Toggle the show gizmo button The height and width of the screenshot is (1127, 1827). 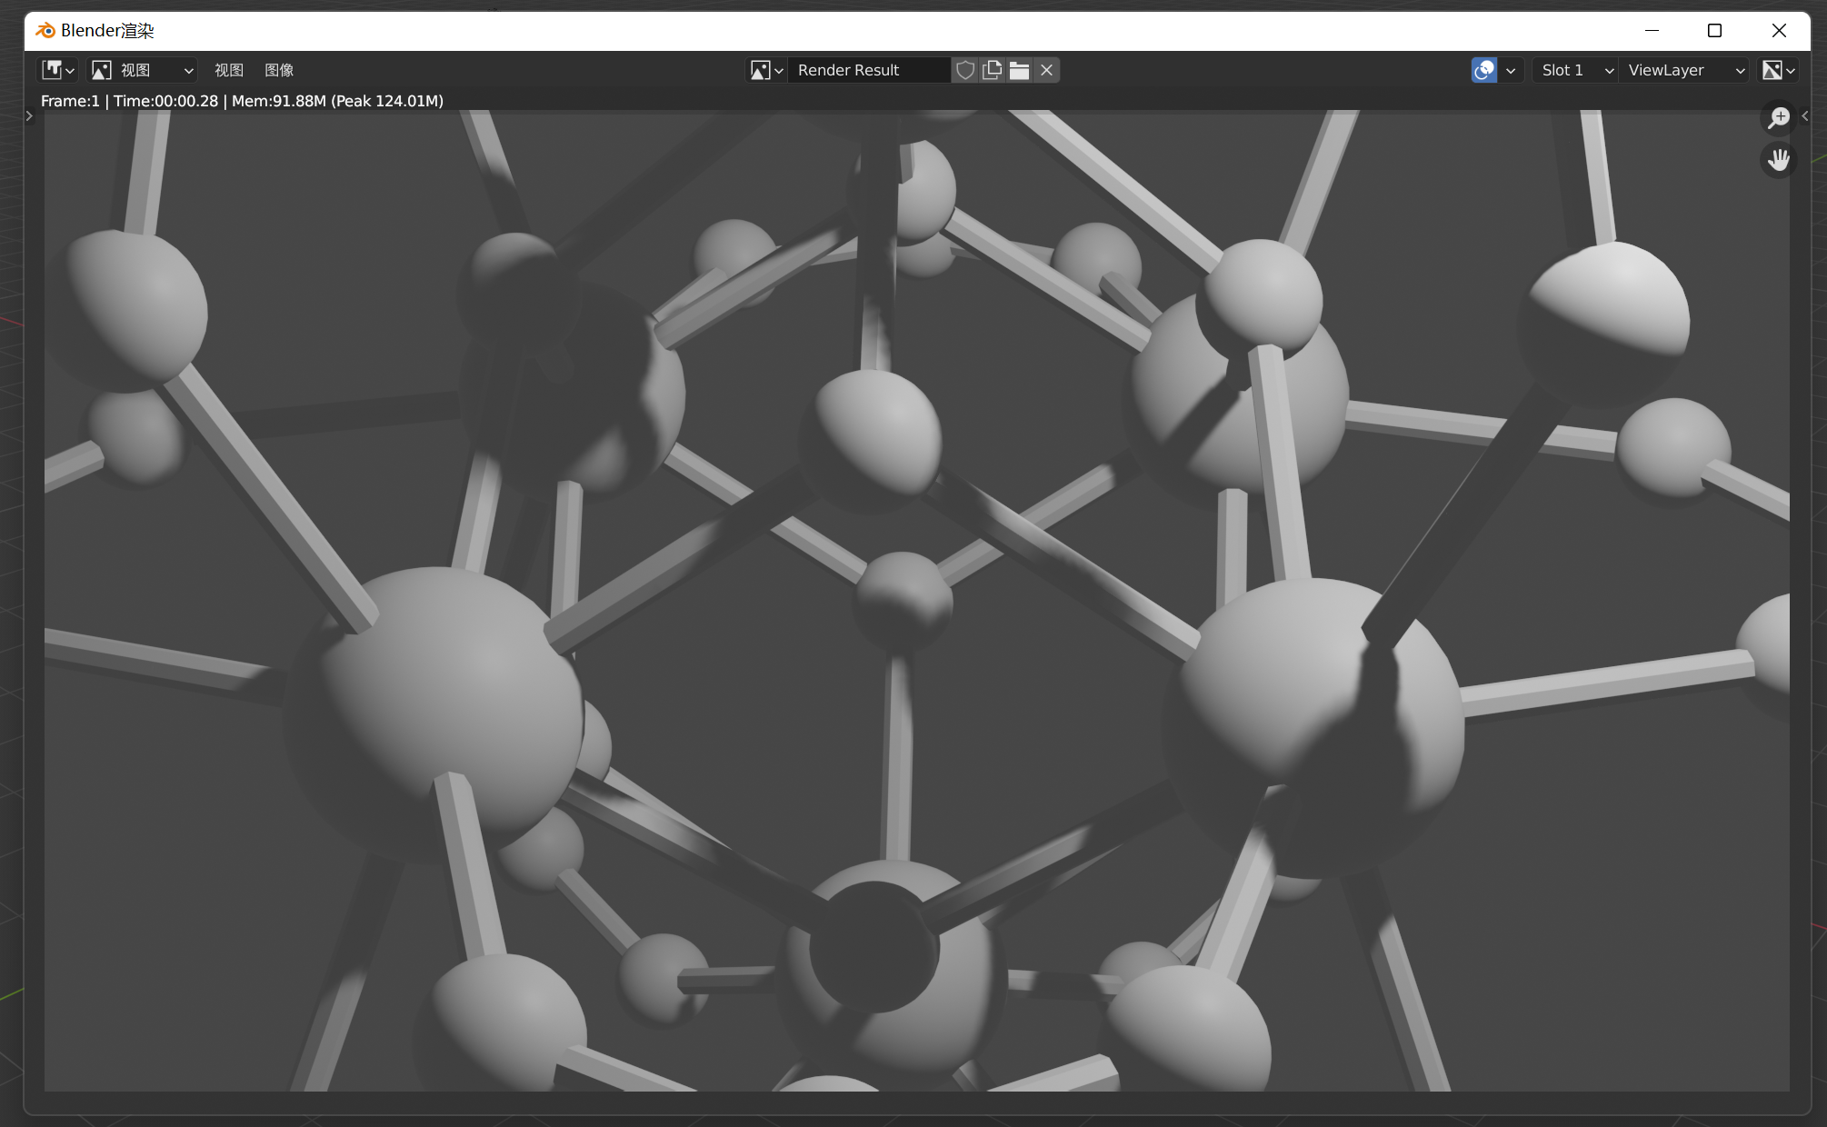[1484, 70]
